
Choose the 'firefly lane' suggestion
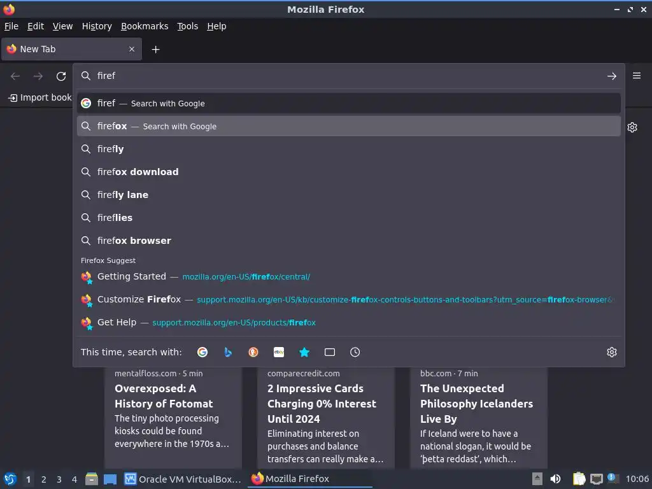(349, 195)
